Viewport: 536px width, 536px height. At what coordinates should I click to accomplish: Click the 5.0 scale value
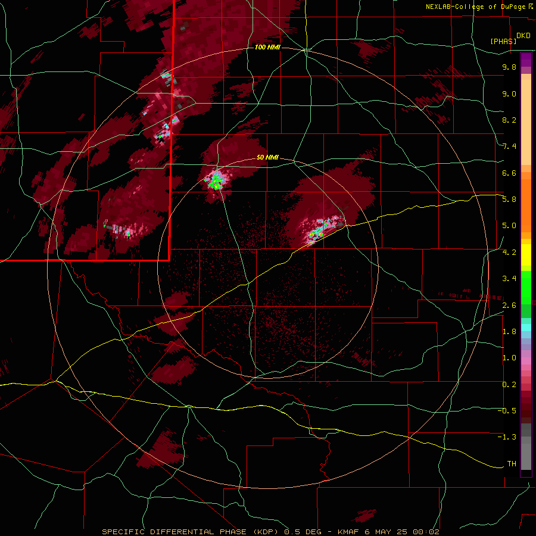coord(509,226)
